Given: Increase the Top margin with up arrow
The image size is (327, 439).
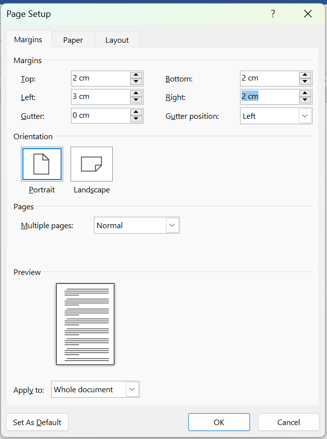Looking at the screenshot, I should (136, 75).
